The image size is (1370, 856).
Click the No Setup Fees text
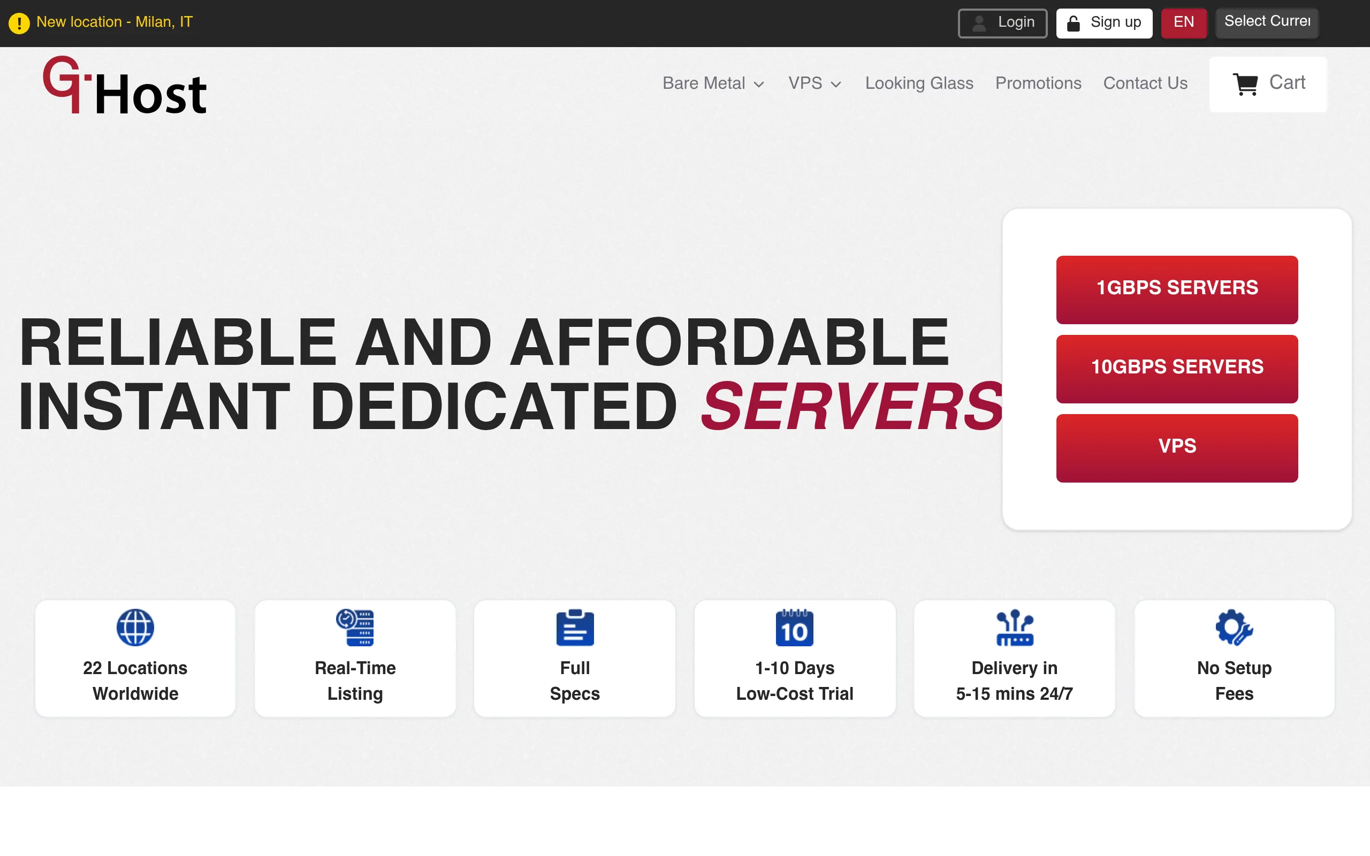click(x=1234, y=681)
